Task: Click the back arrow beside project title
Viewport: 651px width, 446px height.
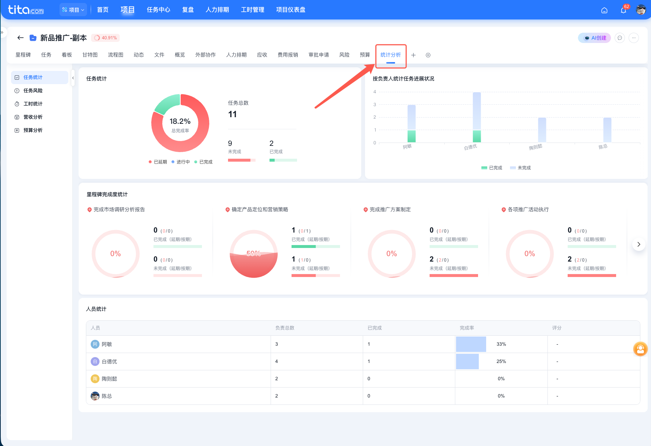Action: (21, 37)
